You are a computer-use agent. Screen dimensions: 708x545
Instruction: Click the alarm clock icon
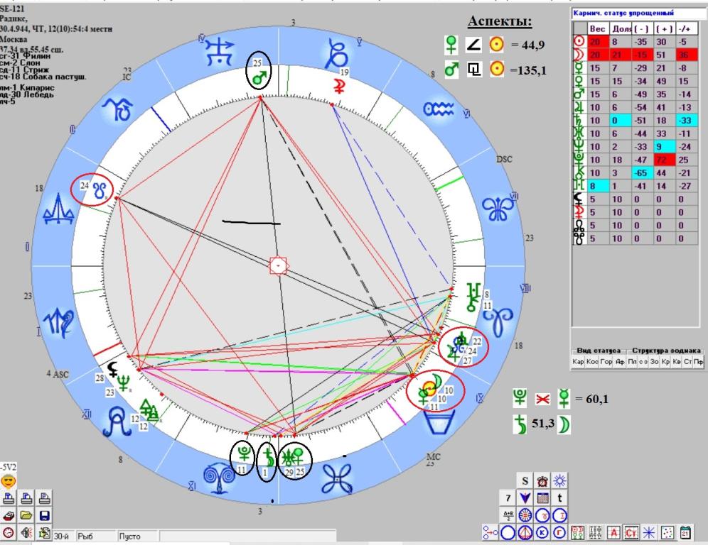coord(542,480)
